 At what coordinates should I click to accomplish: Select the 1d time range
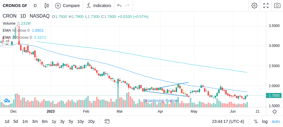point(7,121)
